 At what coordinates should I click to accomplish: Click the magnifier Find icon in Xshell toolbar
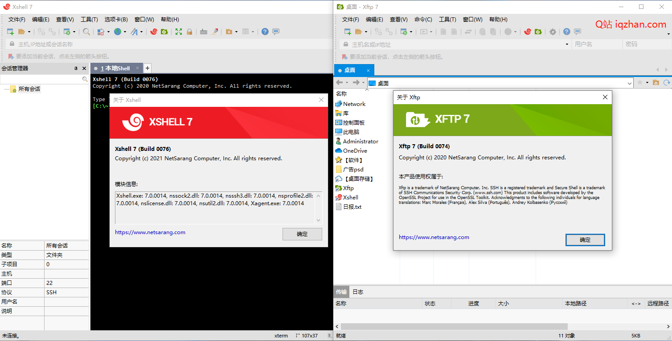click(86, 32)
